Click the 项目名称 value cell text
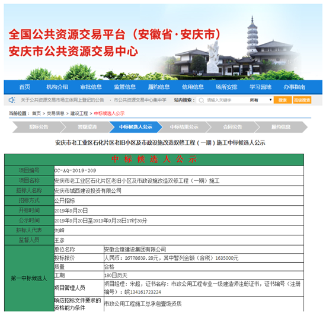This screenshot has width=326, height=315. point(137,181)
